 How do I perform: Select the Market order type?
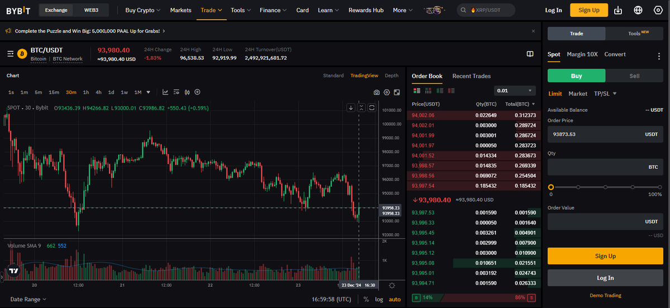coord(578,94)
